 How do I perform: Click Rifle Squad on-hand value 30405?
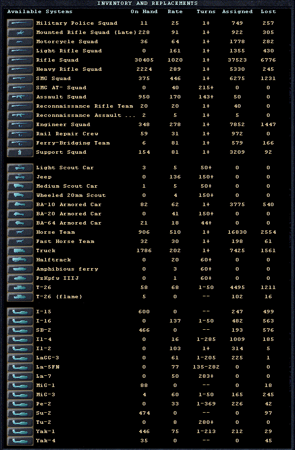(x=144, y=60)
